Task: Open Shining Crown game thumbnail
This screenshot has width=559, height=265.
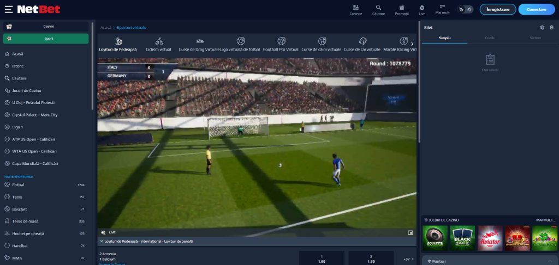Action: click(518, 238)
